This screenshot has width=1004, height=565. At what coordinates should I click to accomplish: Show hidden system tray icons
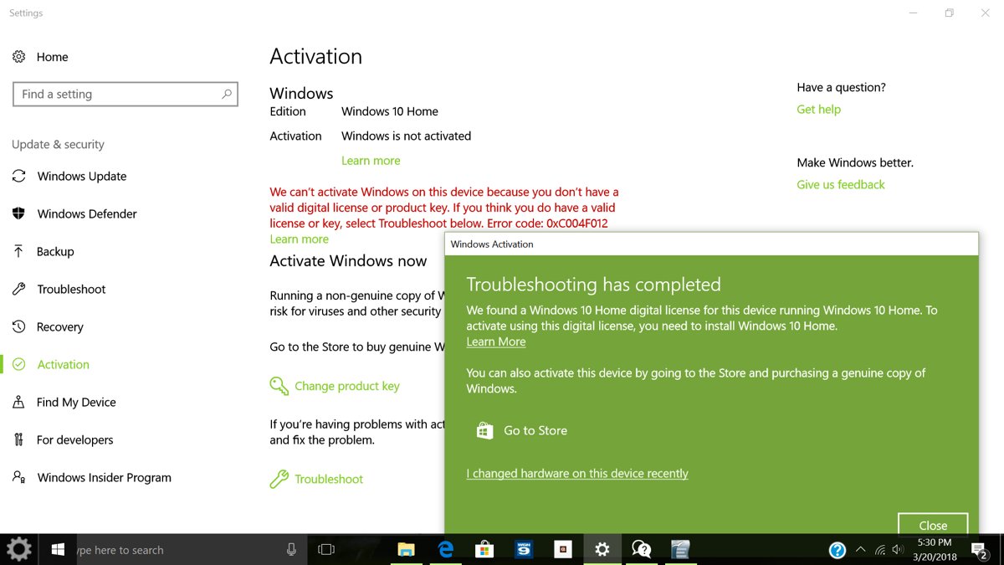[860, 550]
